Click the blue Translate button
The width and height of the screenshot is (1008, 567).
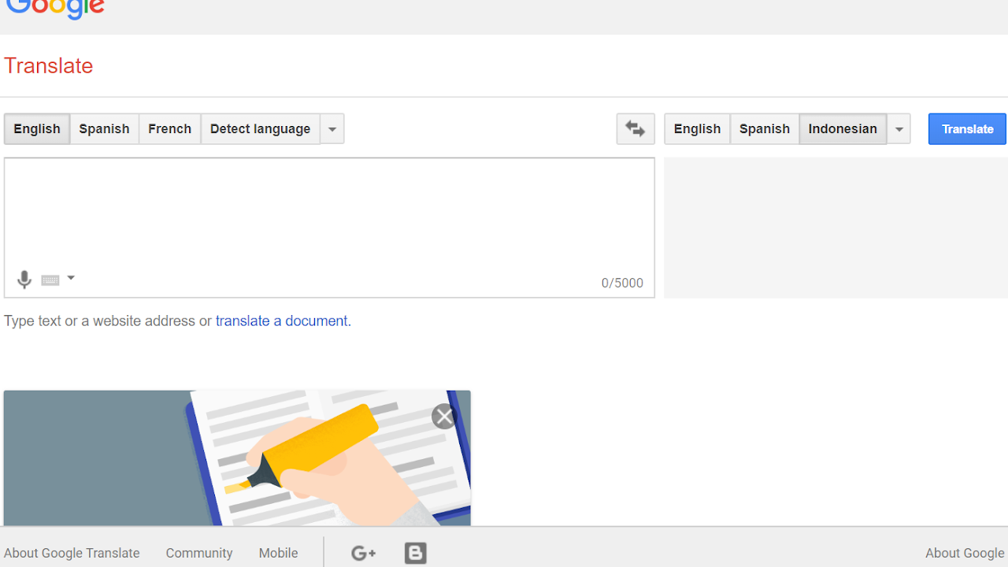pos(967,129)
